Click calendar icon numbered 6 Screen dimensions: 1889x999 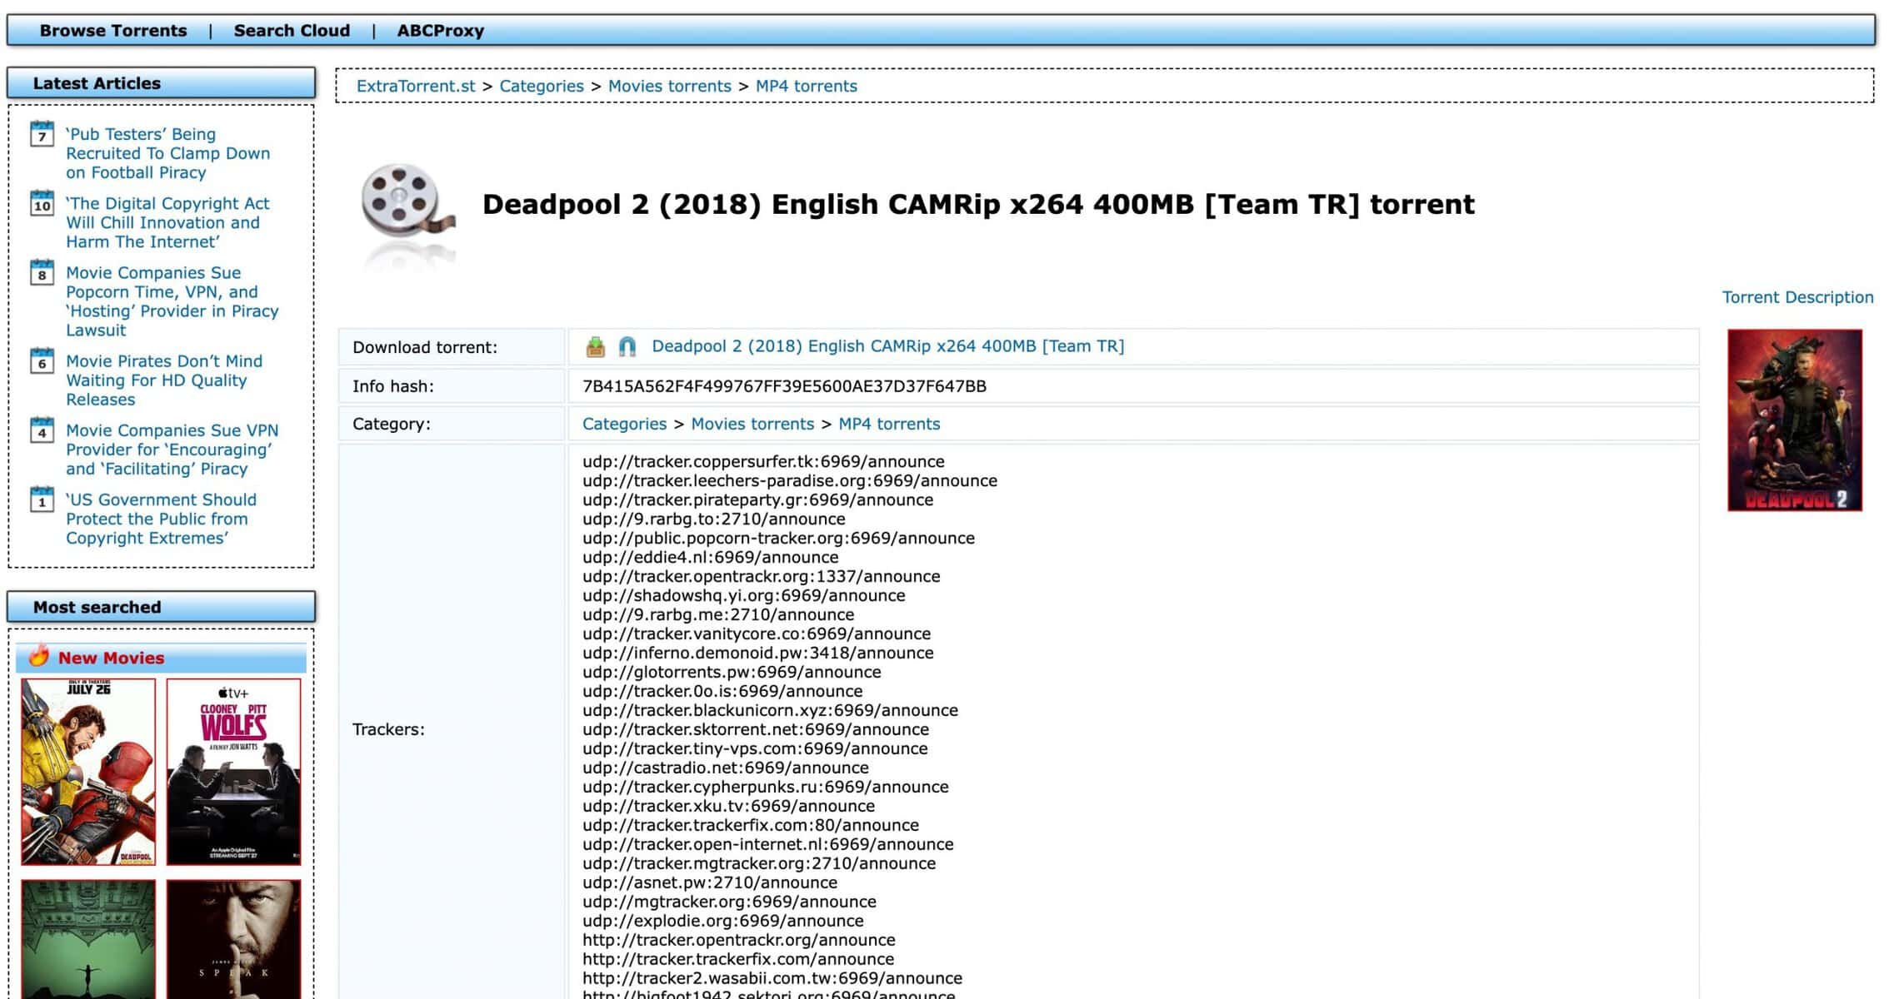click(42, 360)
